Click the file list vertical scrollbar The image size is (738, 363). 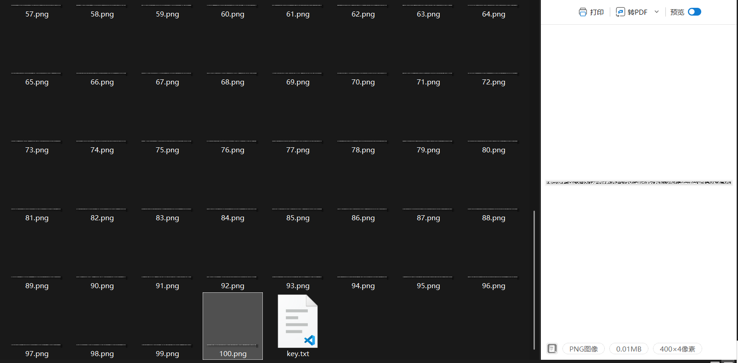click(534, 280)
